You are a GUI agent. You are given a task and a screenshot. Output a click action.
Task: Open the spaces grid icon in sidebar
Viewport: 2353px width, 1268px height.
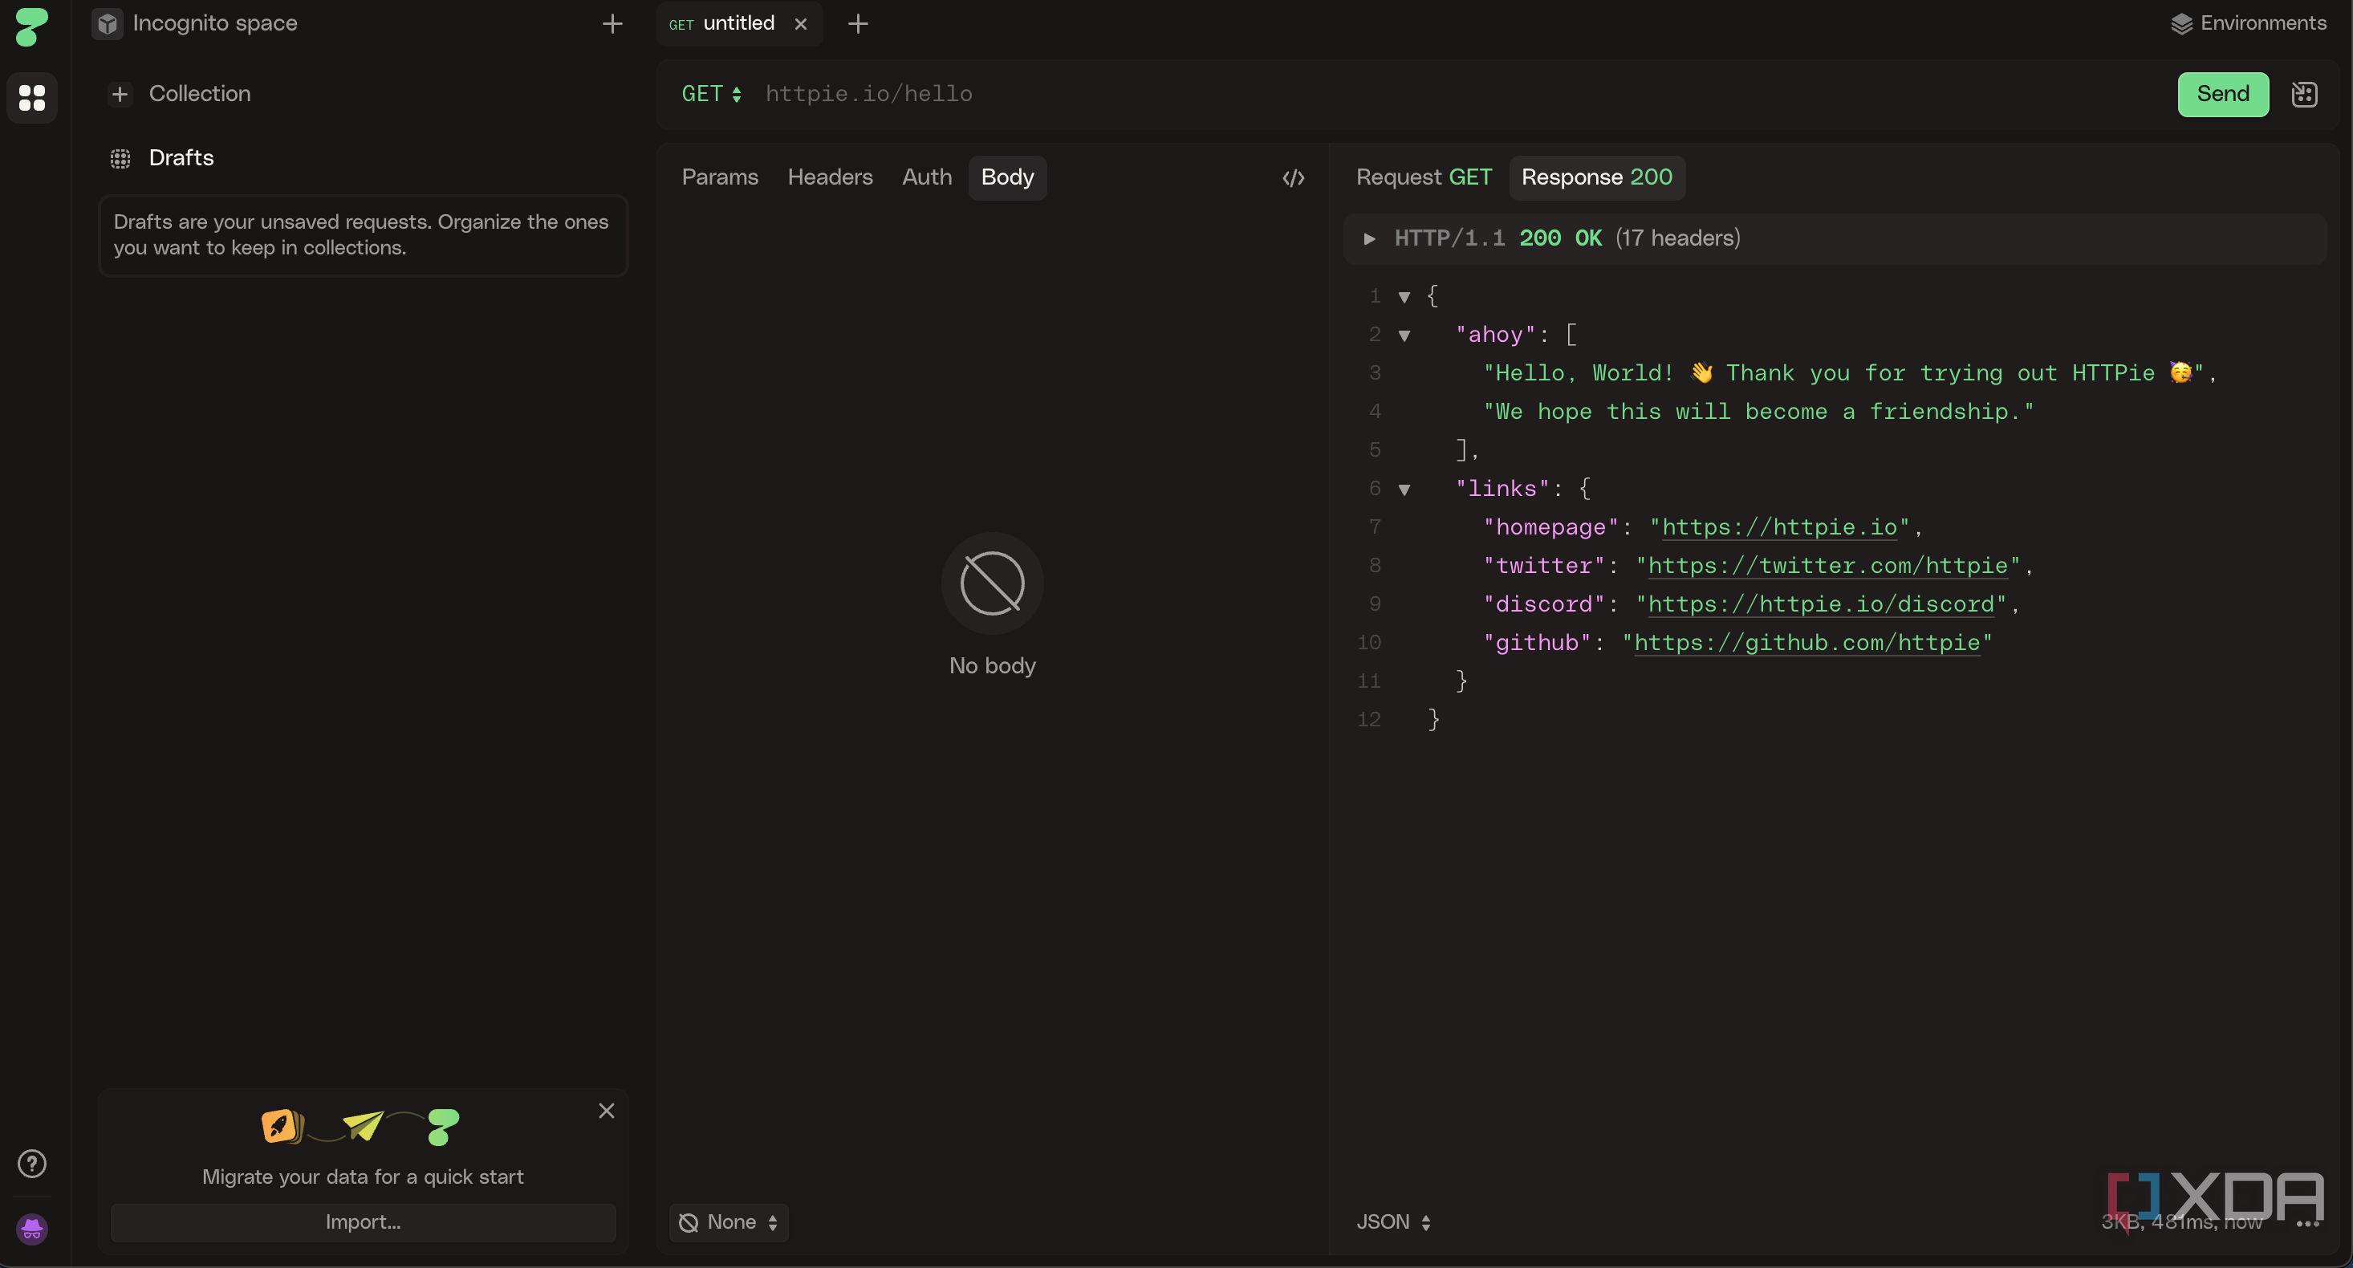point(32,97)
